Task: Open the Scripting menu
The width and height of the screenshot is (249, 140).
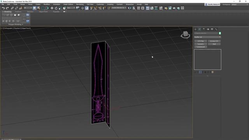Action: click(110, 4)
